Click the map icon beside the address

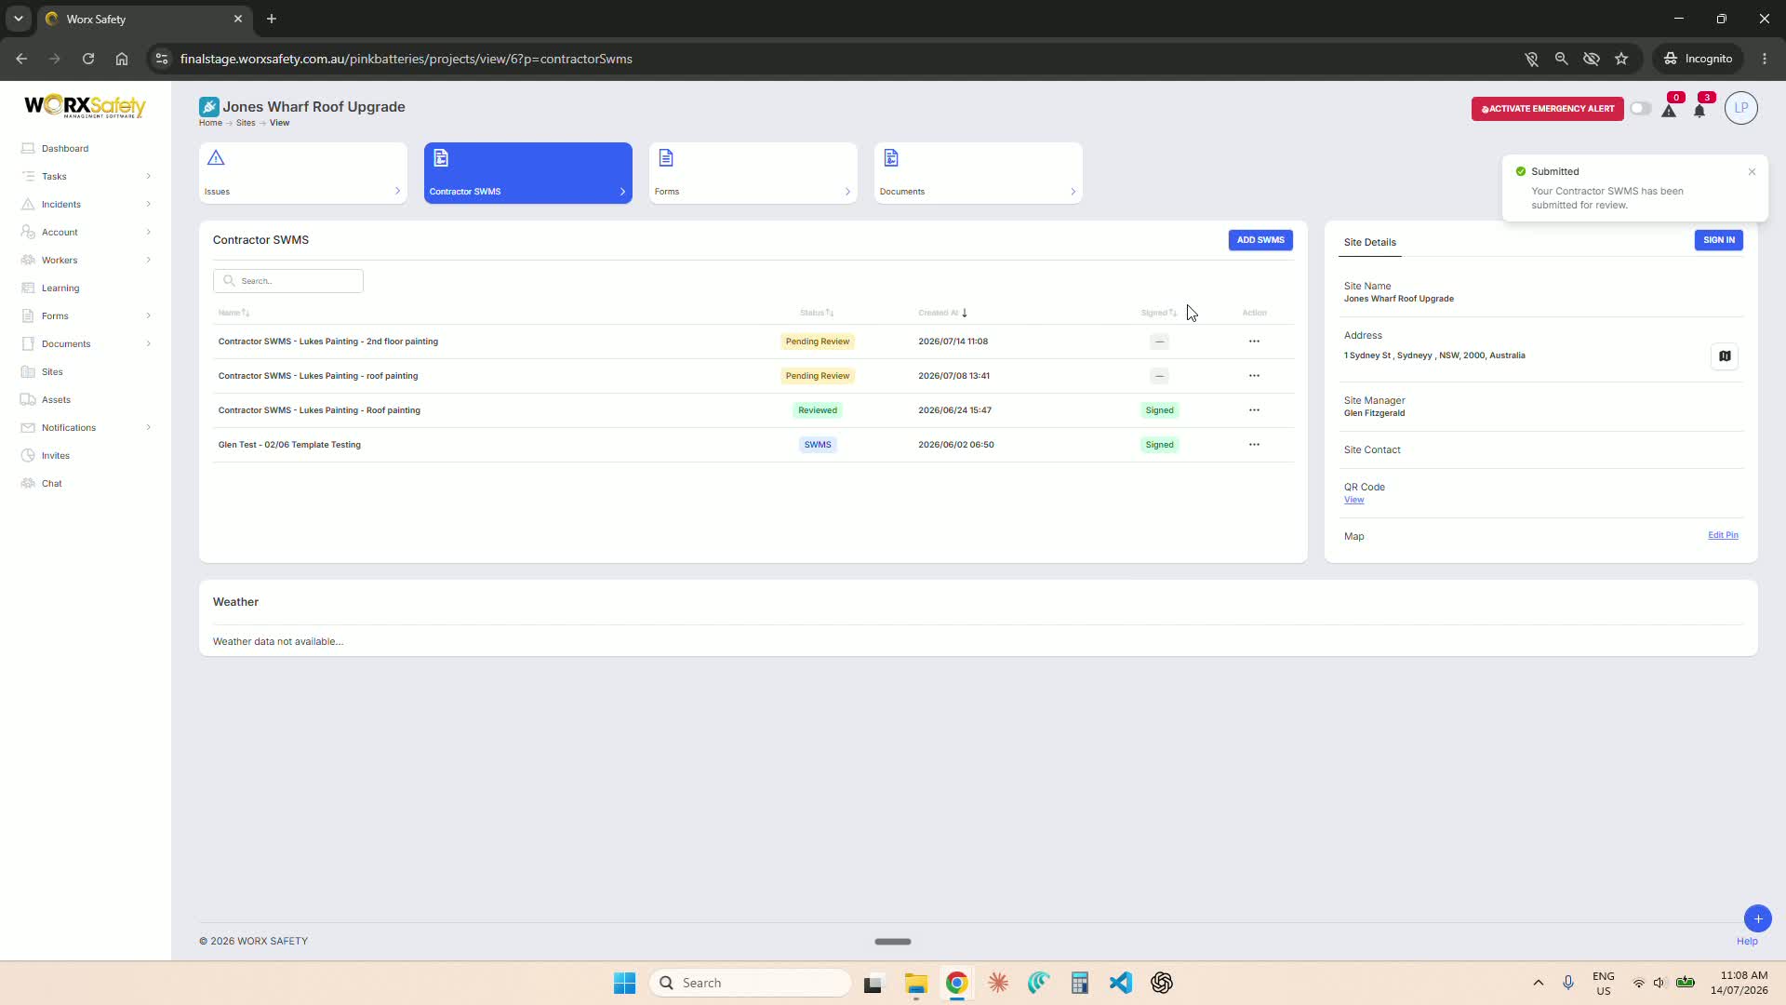(1725, 356)
